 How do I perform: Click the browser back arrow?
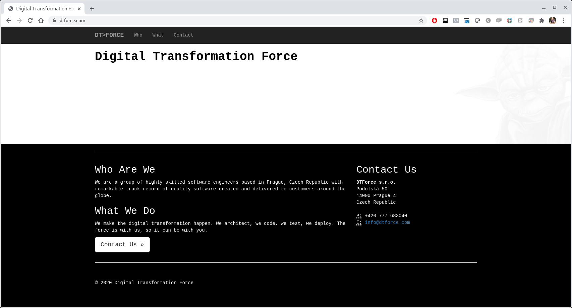pos(9,20)
